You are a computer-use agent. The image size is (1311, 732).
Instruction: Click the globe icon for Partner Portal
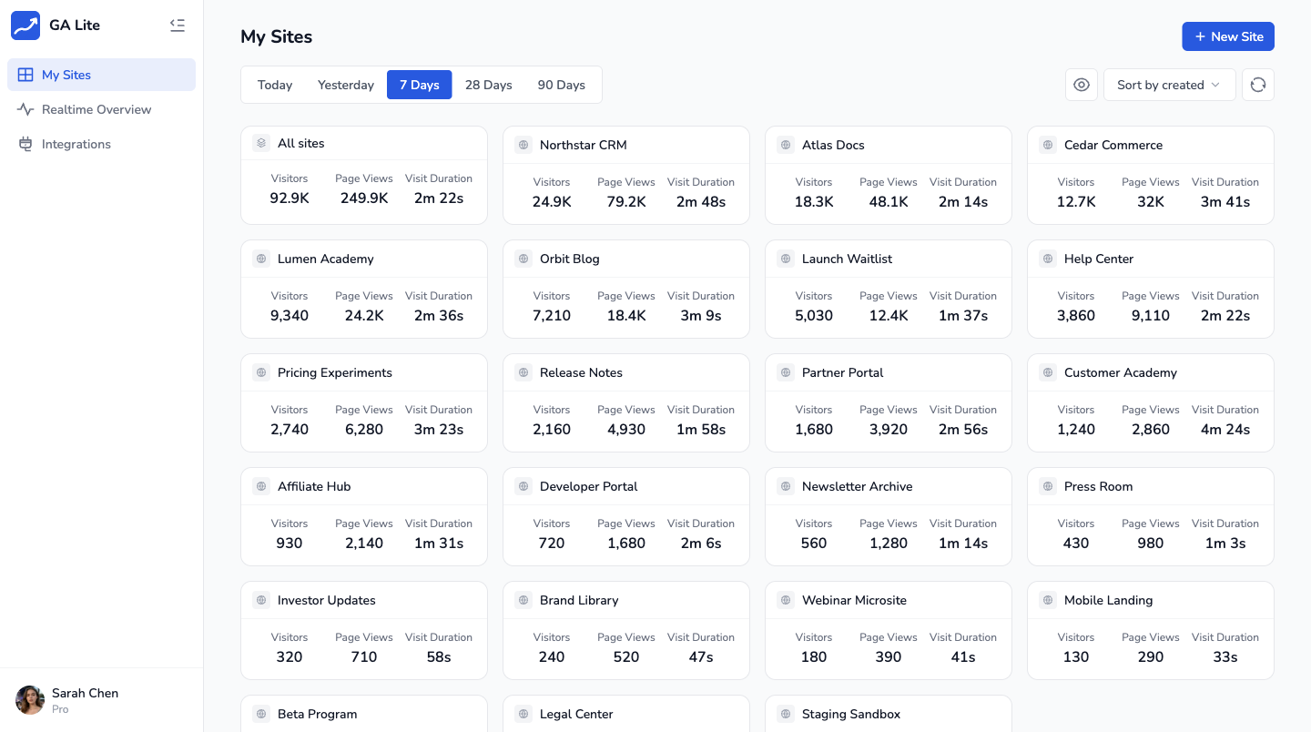(786, 372)
